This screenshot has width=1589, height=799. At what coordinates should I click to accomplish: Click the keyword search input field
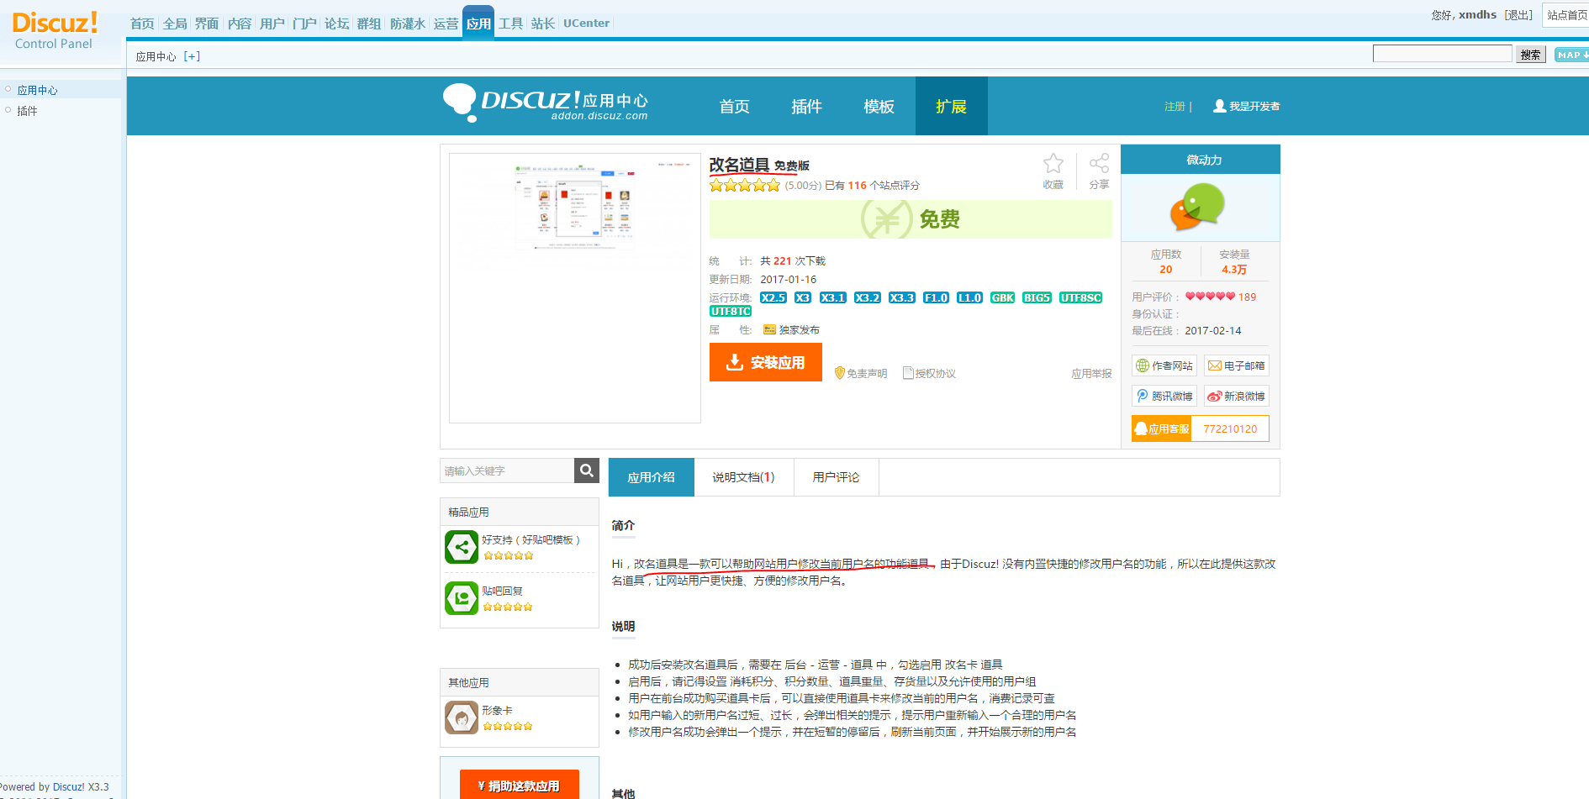pyautogui.click(x=507, y=470)
